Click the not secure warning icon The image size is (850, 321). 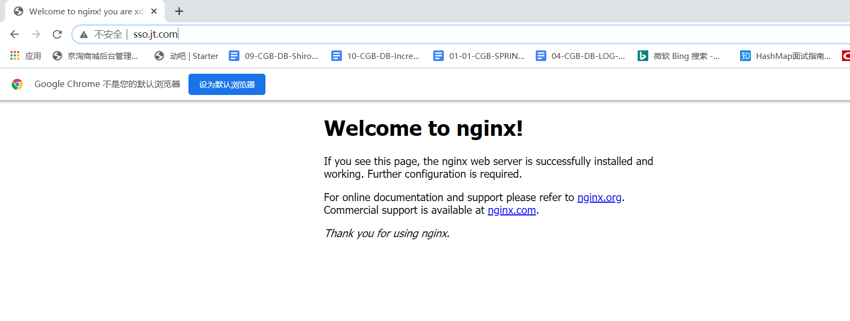pyautogui.click(x=84, y=34)
